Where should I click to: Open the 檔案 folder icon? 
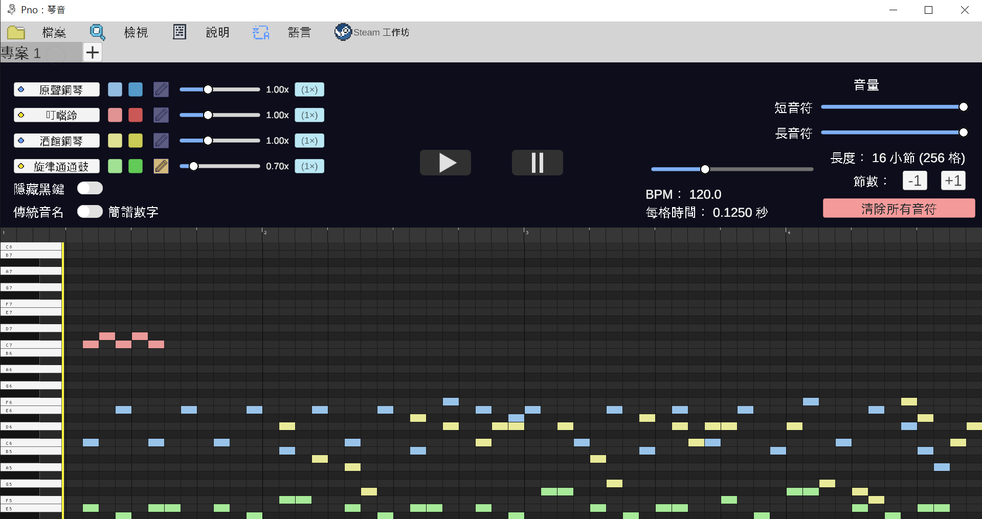16,32
